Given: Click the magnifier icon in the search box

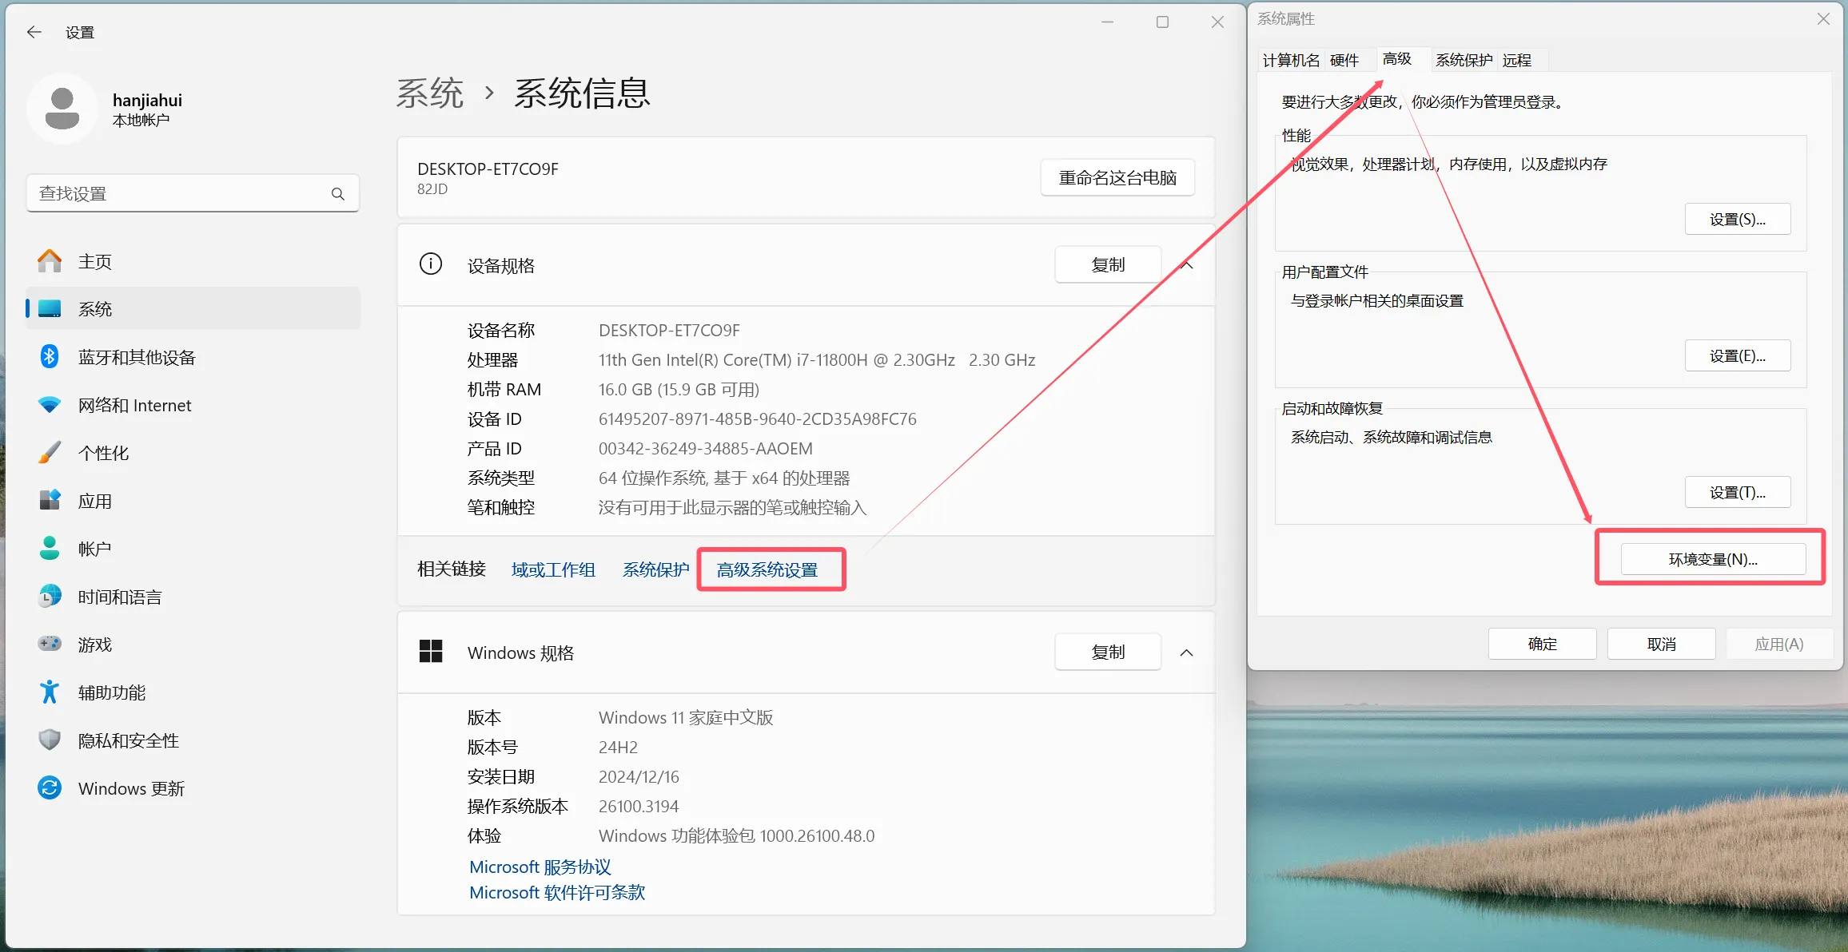Looking at the screenshot, I should 338,194.
